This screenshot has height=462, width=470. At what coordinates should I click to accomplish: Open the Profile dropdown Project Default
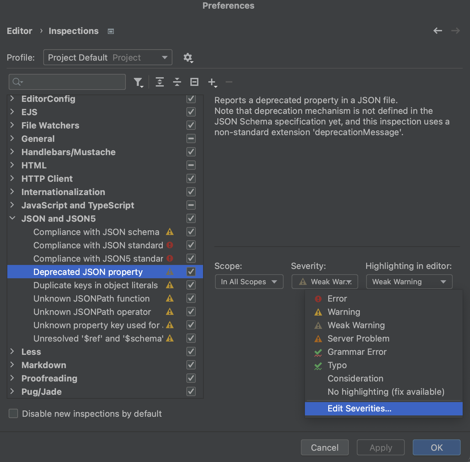click(x=108, y=58)
